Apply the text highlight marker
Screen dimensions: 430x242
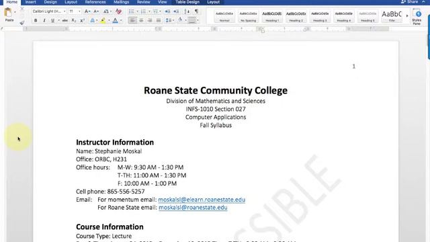pos(103,21)
